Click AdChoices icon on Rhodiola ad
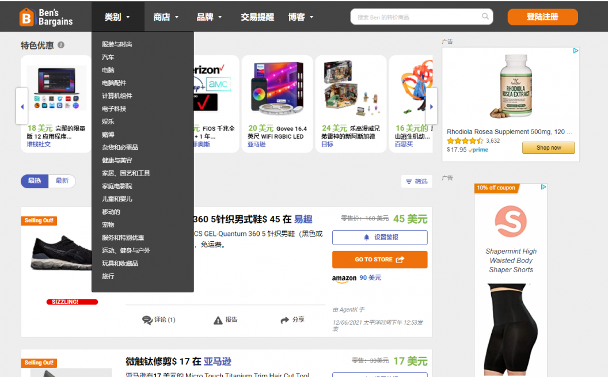 (575, 51)
